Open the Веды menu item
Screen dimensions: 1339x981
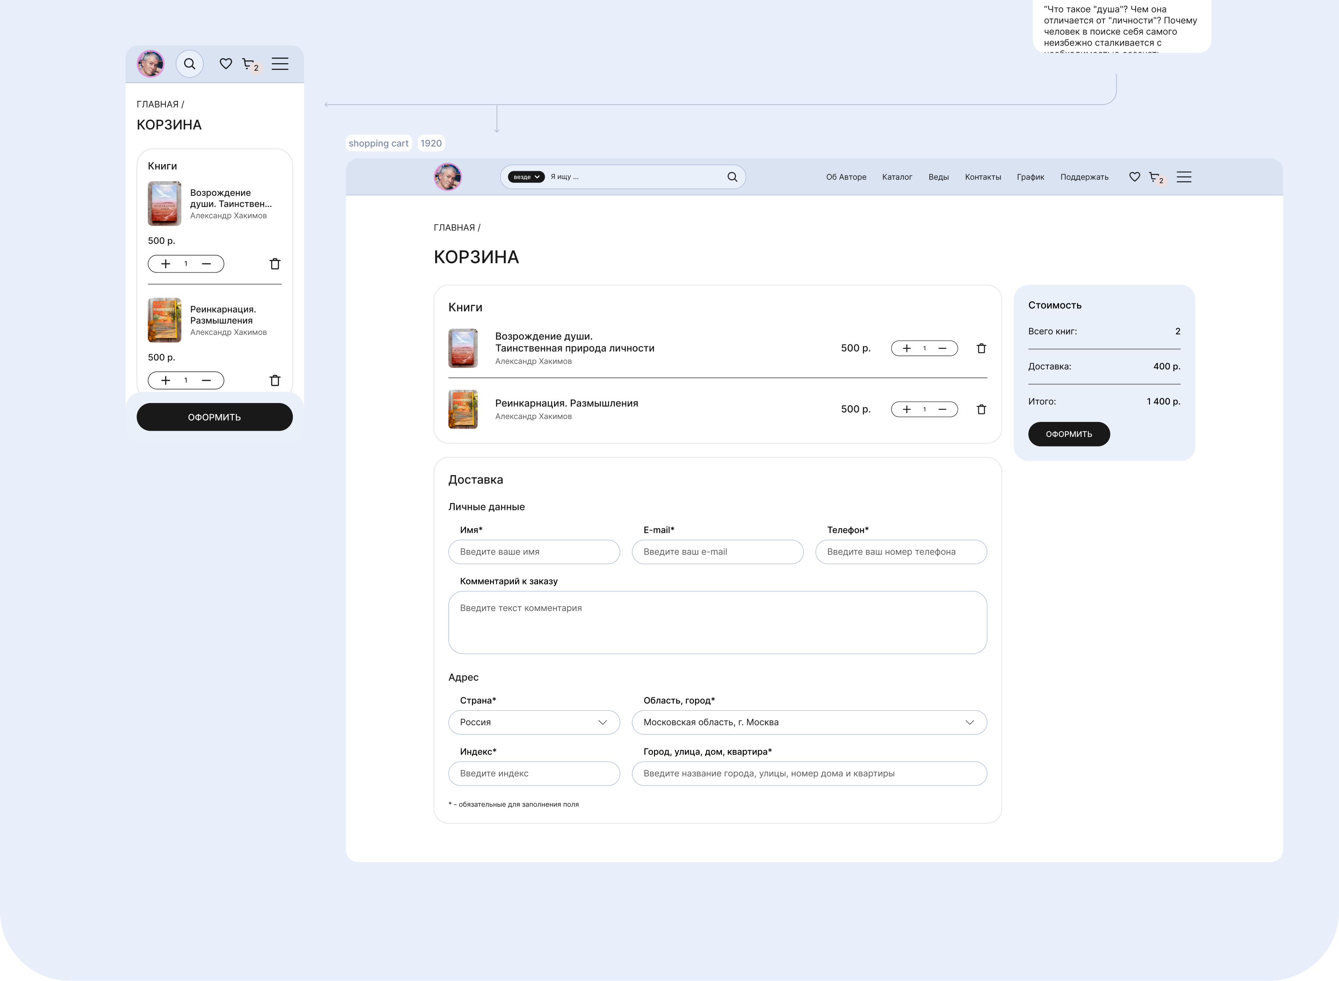click(938, 177)
